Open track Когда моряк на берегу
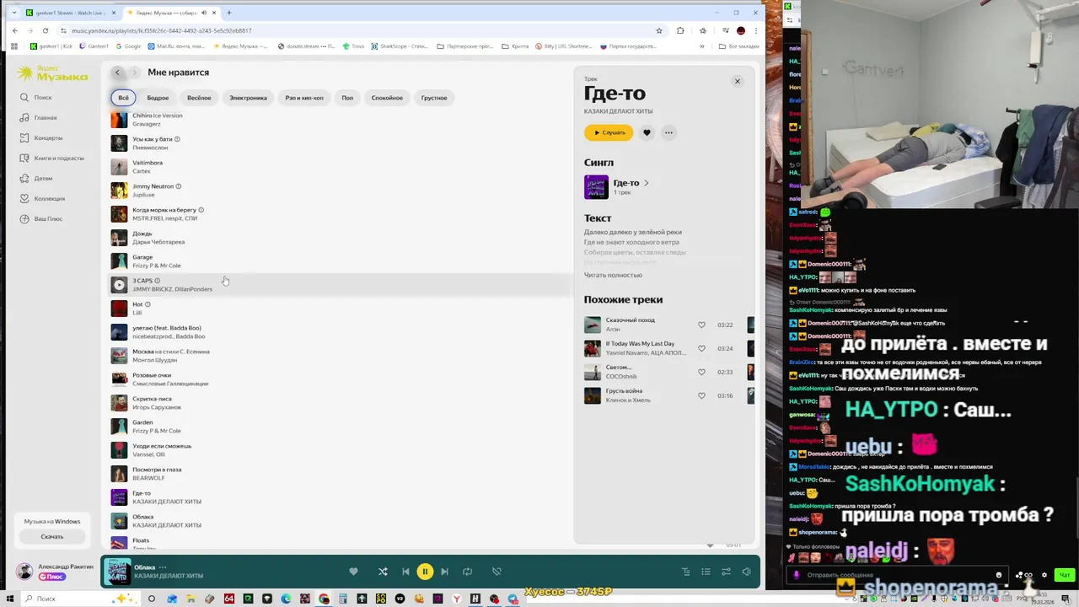This screenshot has width=1079, height=607. [x=164, y=210]
